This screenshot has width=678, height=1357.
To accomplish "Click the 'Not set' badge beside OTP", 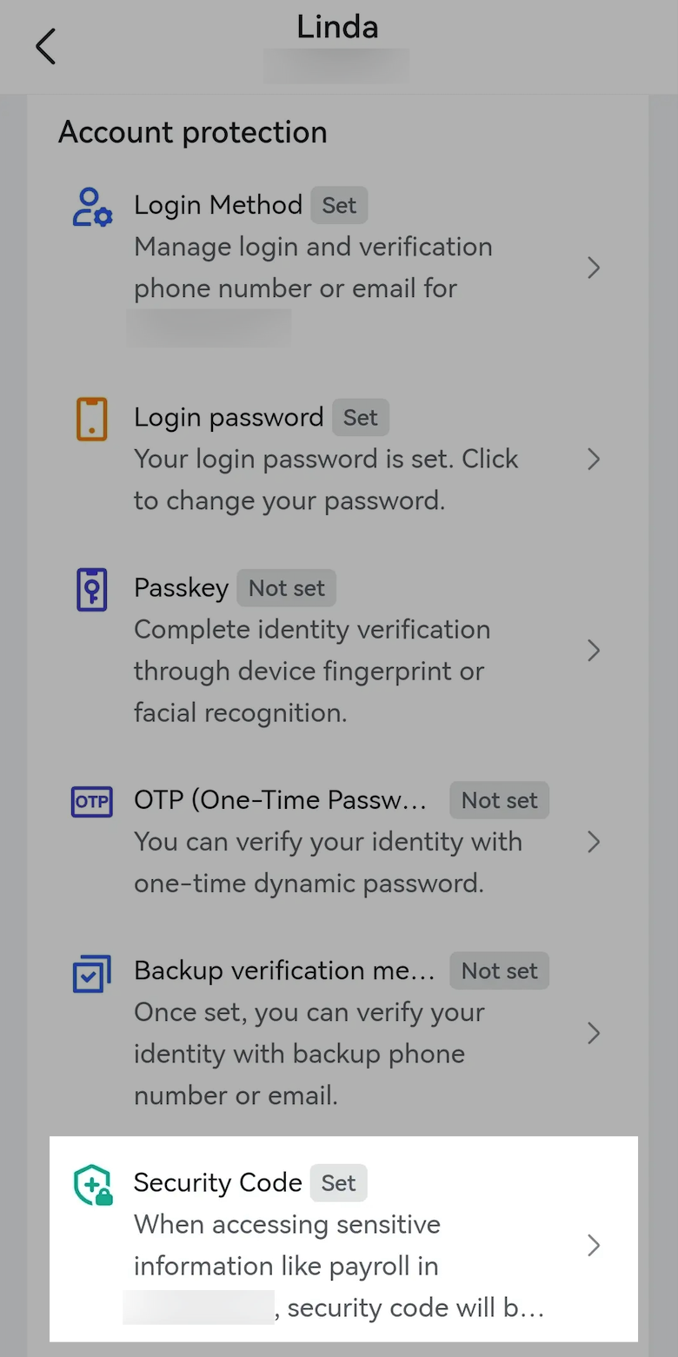I will [x=498, y=800].
